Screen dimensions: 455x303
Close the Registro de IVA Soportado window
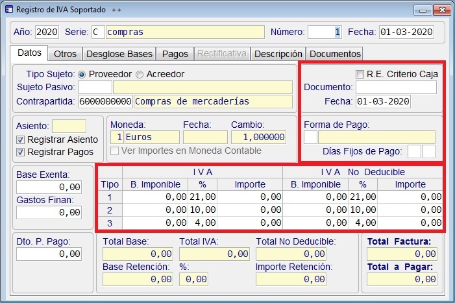pyautogui.click(x=441, y=10)
